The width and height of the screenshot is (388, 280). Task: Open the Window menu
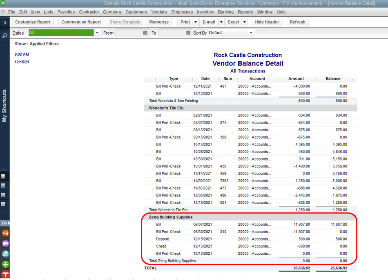pos(265,12)
